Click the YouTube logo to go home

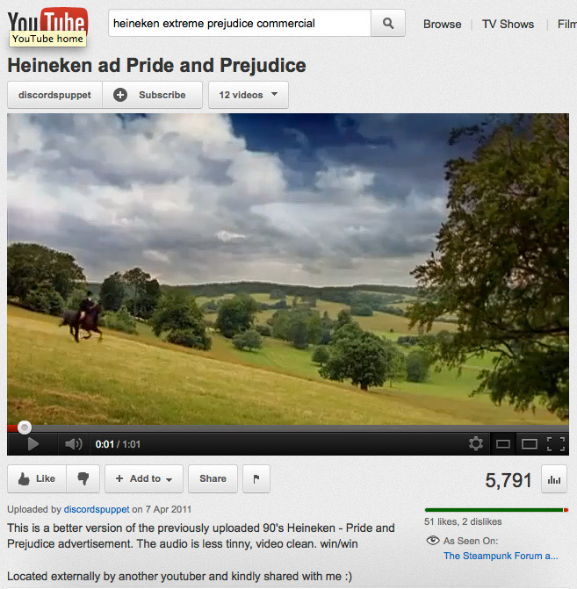click(47, 21)
